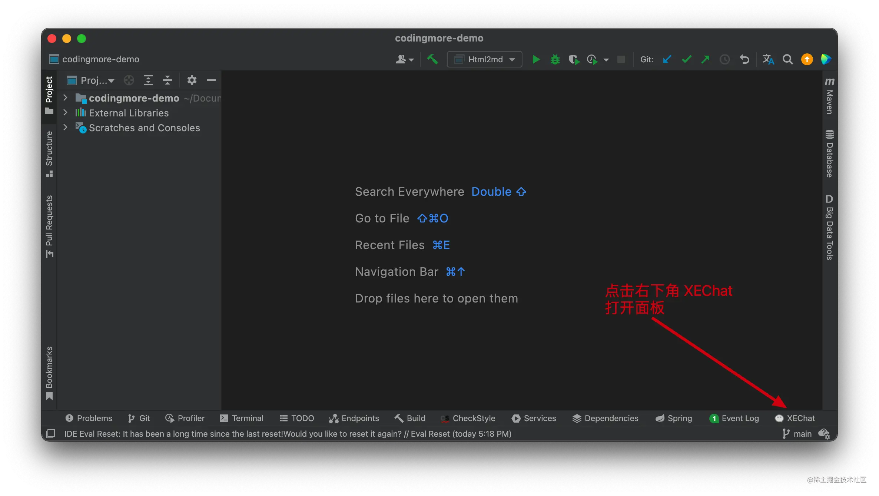Click the IDE settings sync icon in status bar
Image resolution: width=879 pixels, height=496 pixels.
[x=824, y=434]
